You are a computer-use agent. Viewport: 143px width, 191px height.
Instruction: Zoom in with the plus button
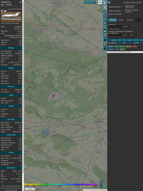tap(101, 182)
